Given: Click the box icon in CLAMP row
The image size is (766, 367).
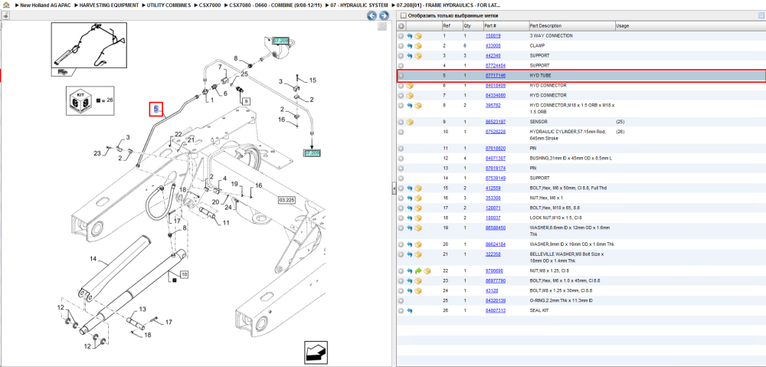Looking at the screenshot, I should (418, 46).
